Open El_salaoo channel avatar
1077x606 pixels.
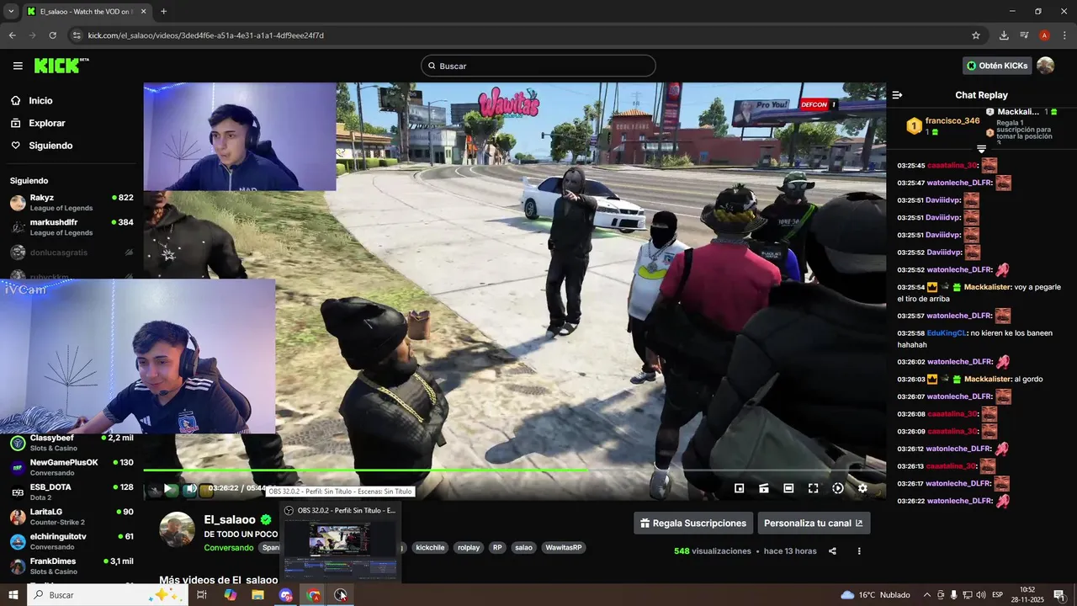tap(177, 529)
